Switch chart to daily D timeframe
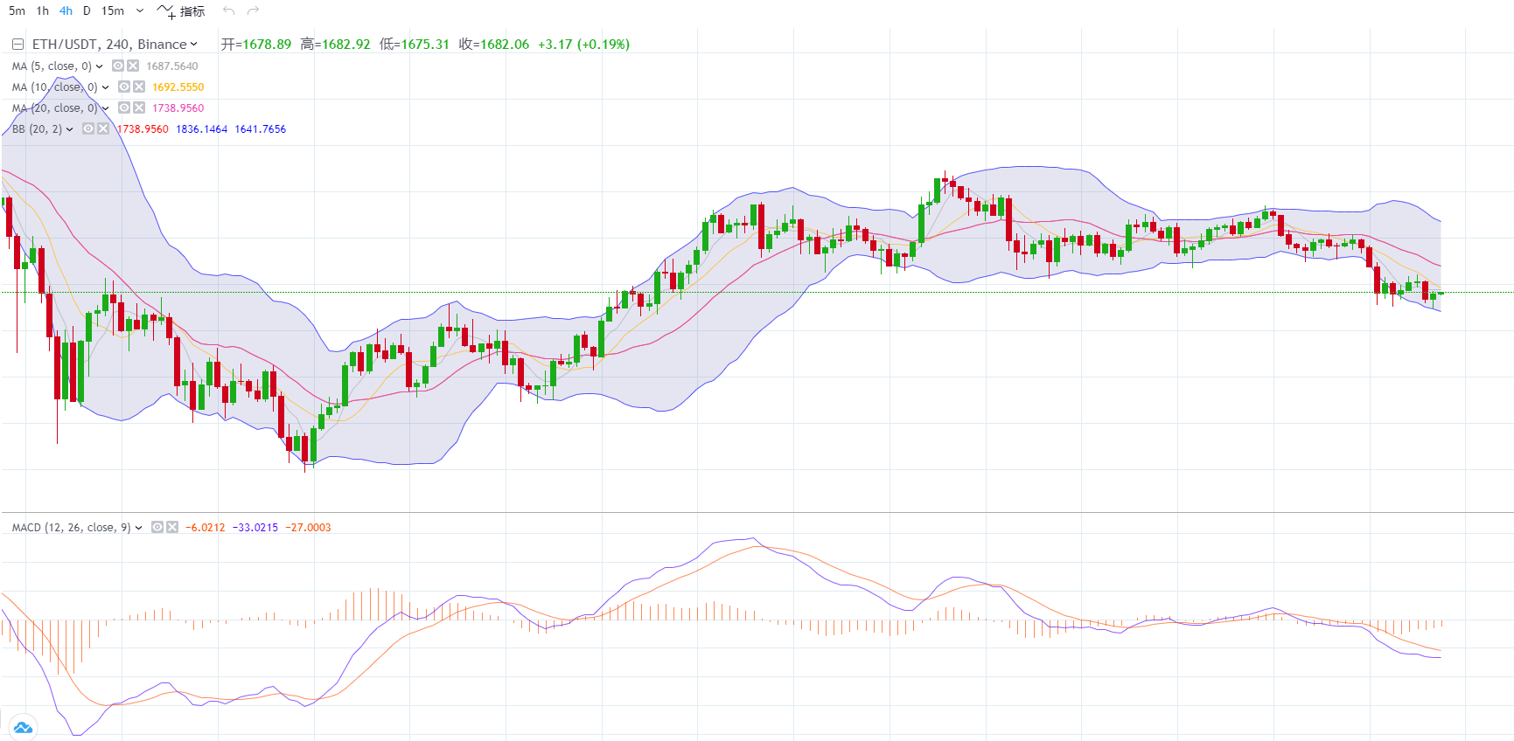Screen dimensions: 1514x741 (87, 11)
